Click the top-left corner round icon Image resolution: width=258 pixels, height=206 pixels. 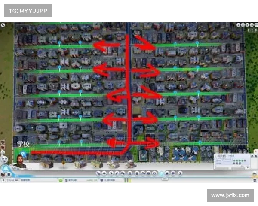click(x=3, y=25)
